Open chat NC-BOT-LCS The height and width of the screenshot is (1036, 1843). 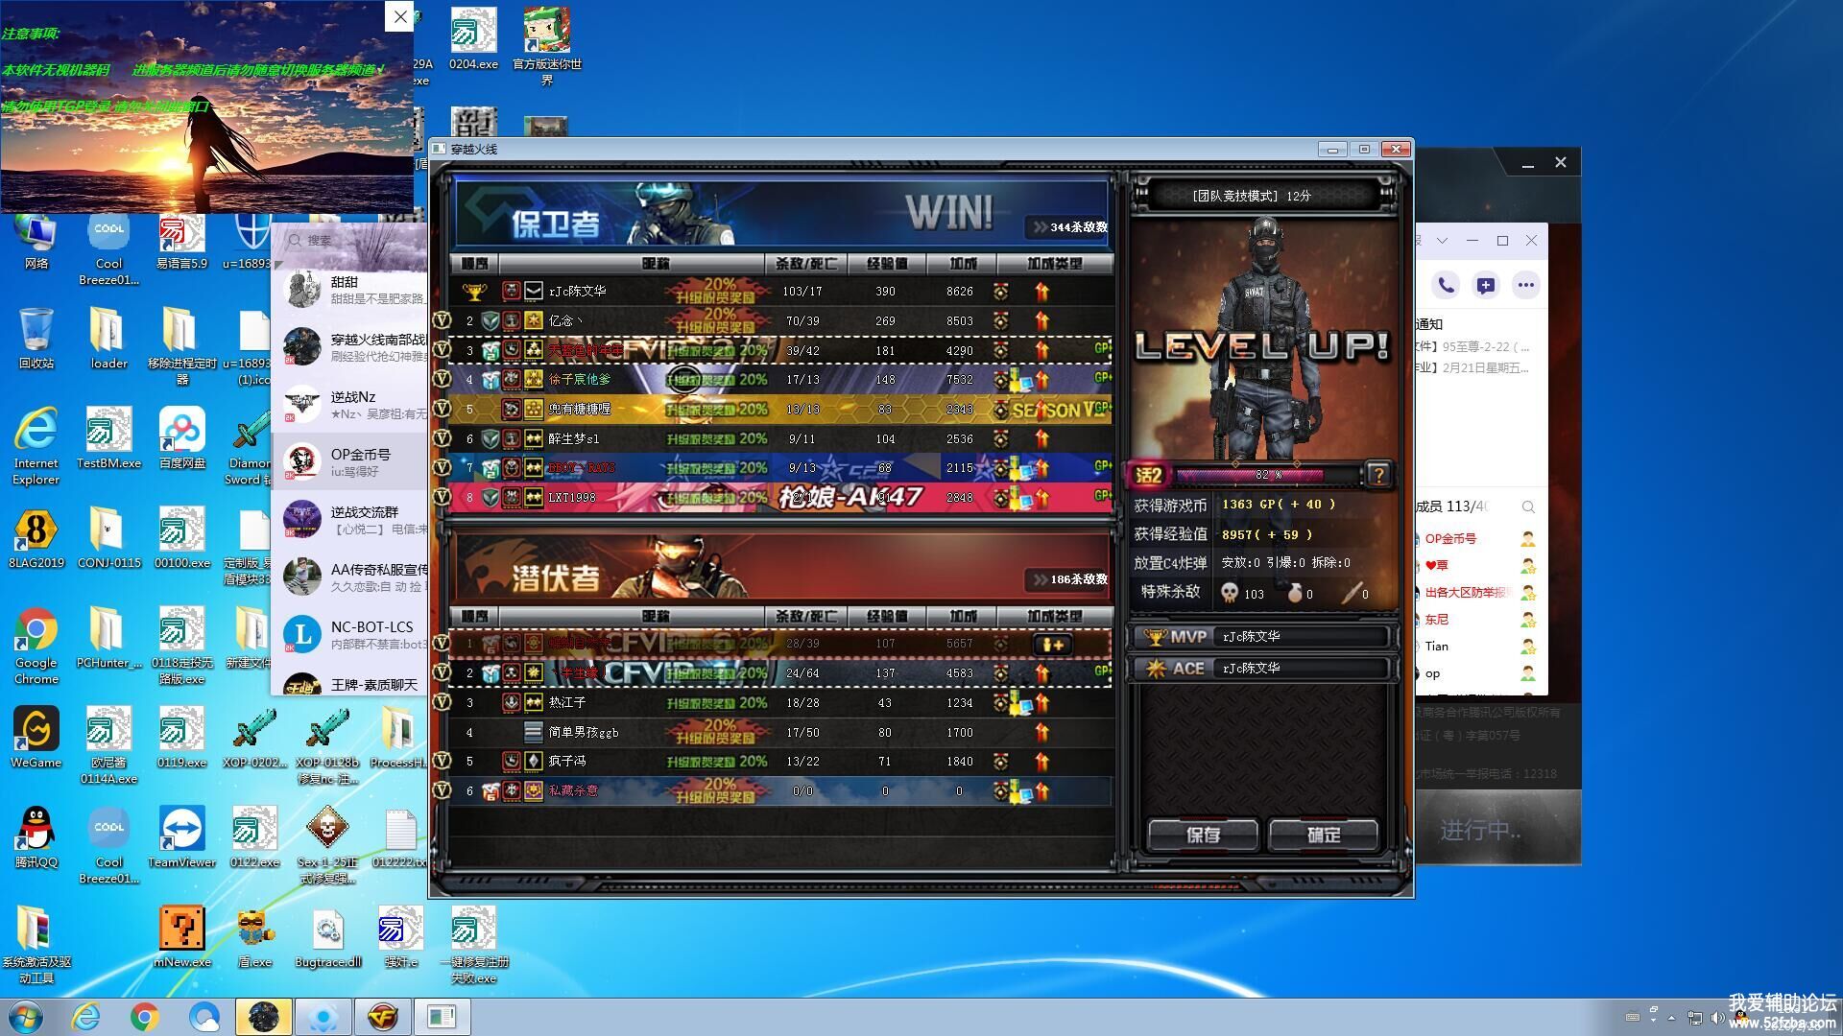[x=350, y=635]
